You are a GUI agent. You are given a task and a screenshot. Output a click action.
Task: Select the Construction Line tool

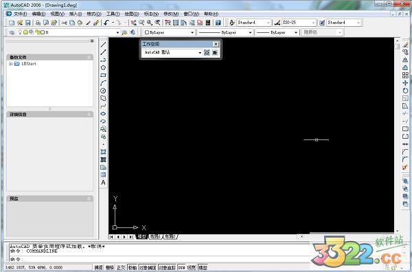(103, 52)
